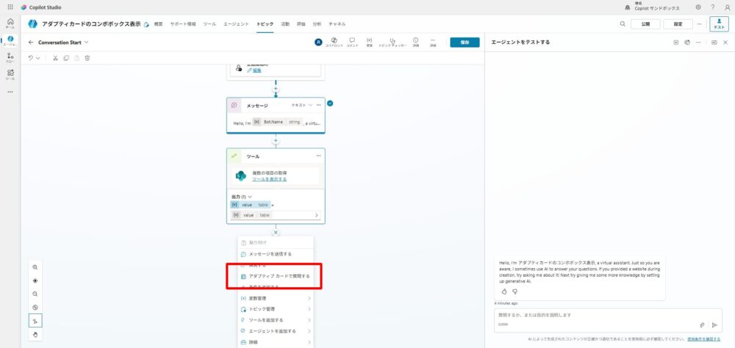The height and width of the screenshot is (348, 735).
Task: Select the hand pan tool icon
Action: pyautogui.click(x=35, y=335)
